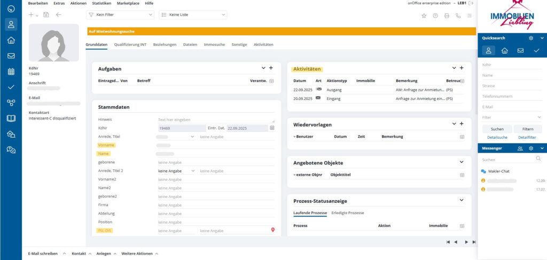Click red map pin next to Plz, Ort

click(272, 230)
